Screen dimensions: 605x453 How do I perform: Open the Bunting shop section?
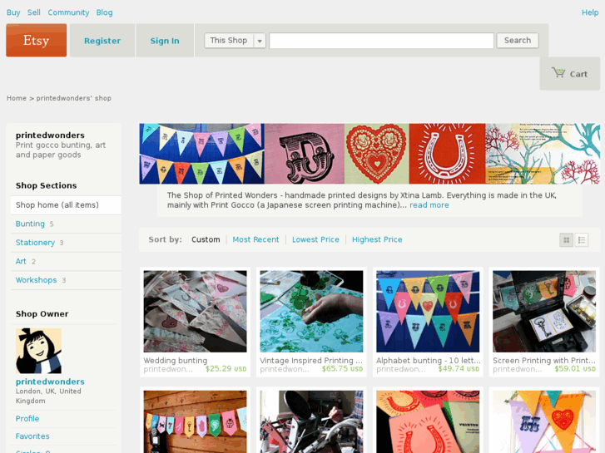(30, 224)
